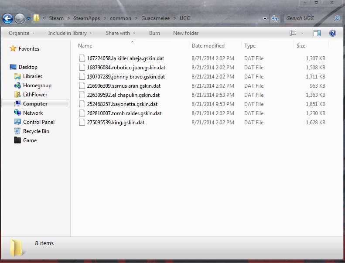Open Recycle Bin from sidebar
345x263 pixels.
click(x=36, y=131)
